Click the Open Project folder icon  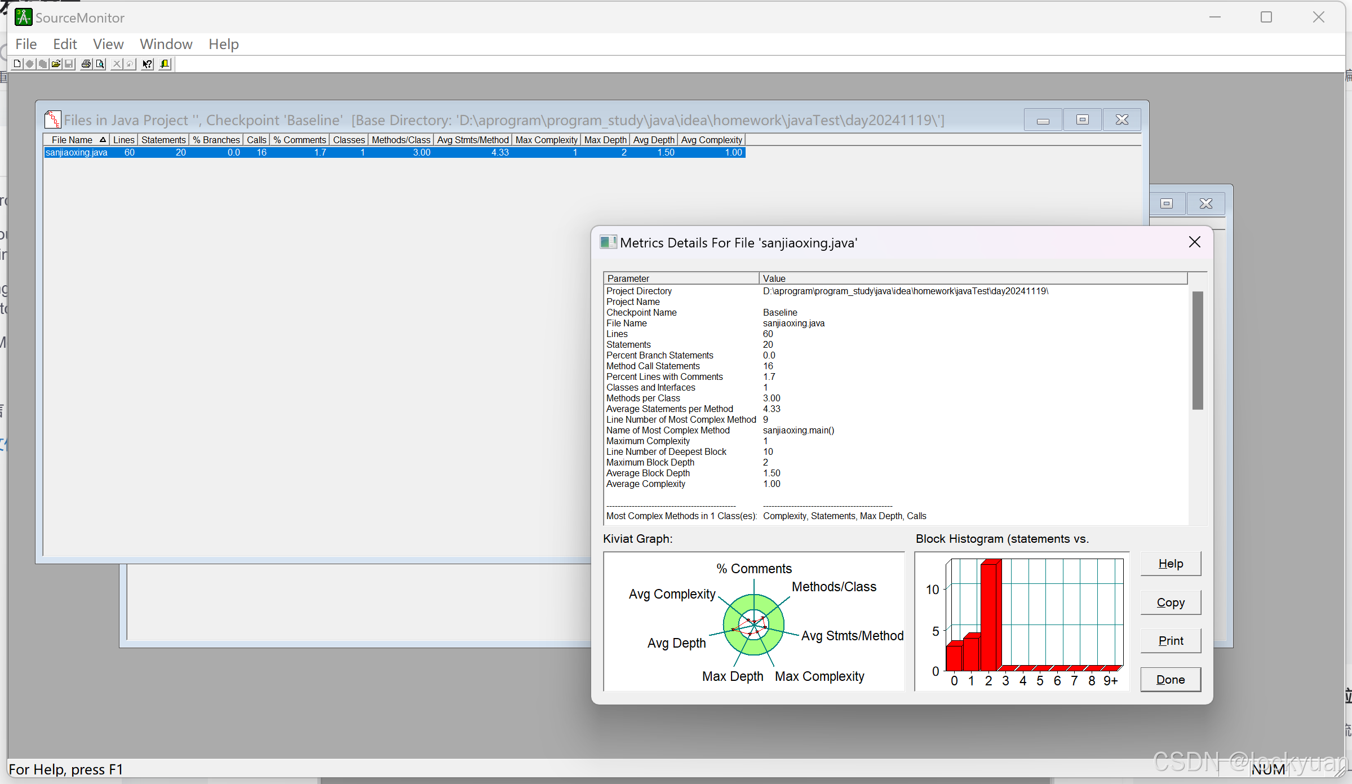coord(56,64)
